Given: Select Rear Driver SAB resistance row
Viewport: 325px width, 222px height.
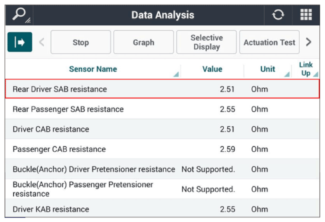Looking at the screenshot, I should [162, 89].
